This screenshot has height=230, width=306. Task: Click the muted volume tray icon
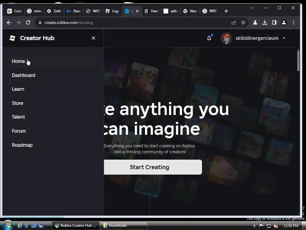pos(276,226)
